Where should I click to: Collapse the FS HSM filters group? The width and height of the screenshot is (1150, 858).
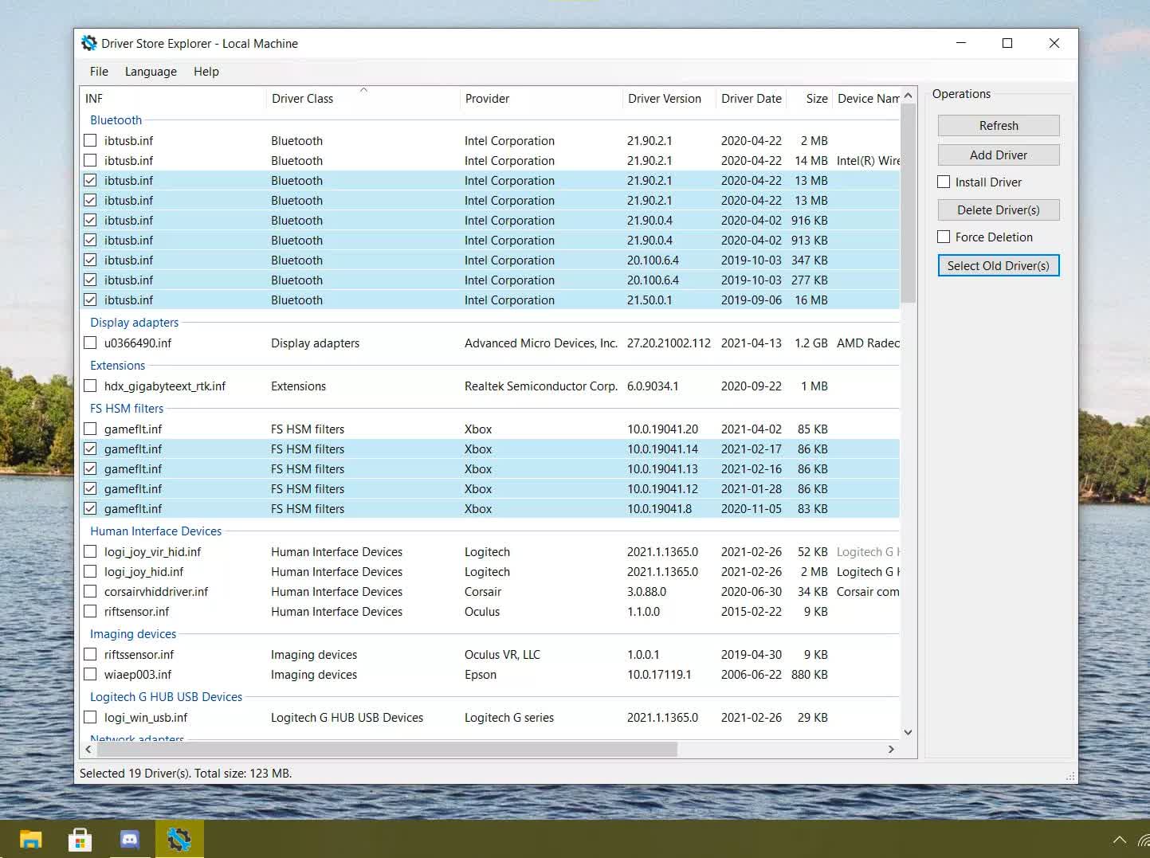coord(126,409)
